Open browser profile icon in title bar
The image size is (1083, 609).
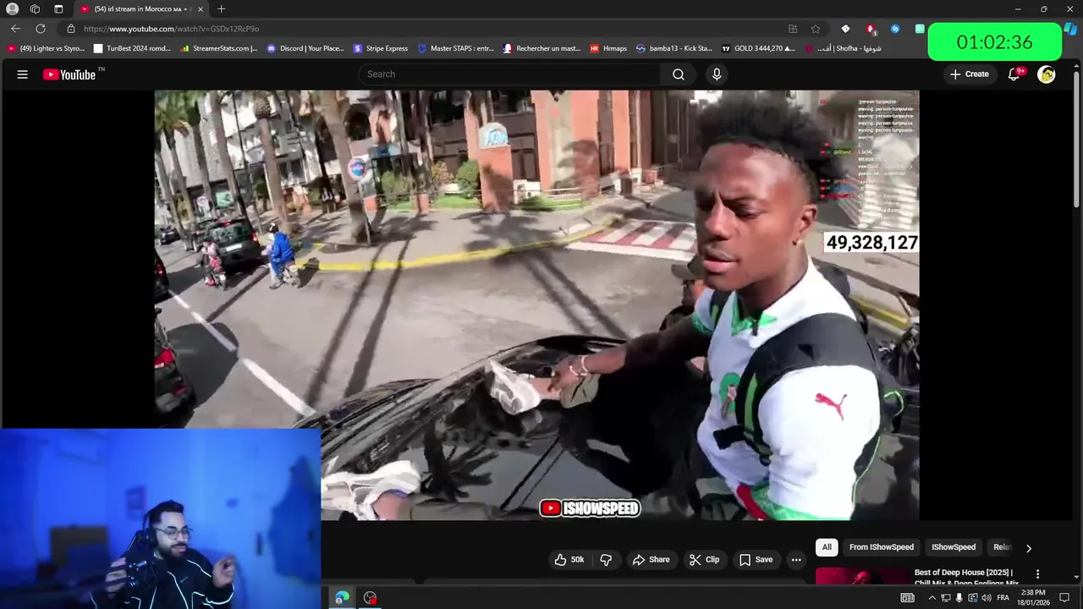click(12, 9)
